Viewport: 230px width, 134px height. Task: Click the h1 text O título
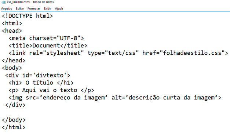39,83
